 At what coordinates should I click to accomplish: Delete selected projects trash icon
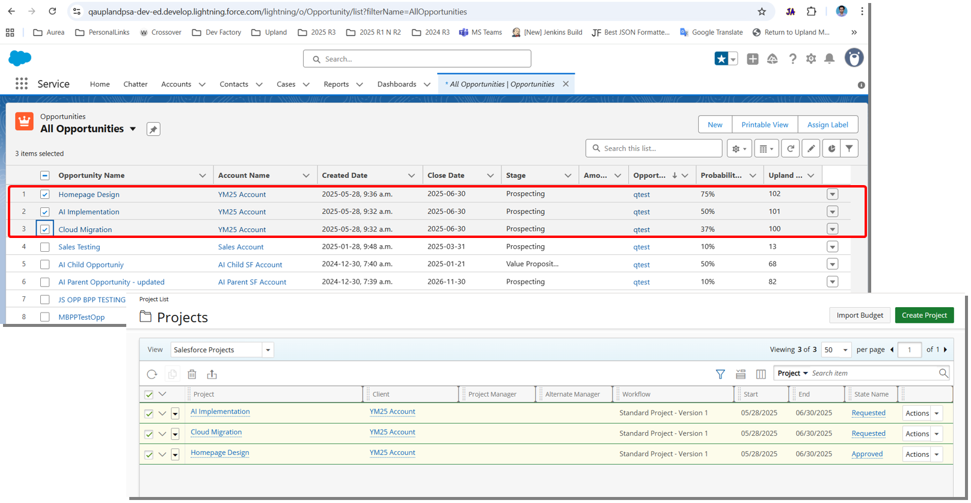pyautogui.click(x=192, y=374)
